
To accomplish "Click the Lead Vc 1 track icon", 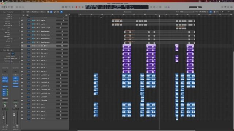I will [29, 20].
